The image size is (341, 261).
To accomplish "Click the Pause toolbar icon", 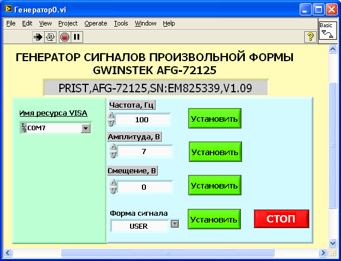I will (x=76, y=37).
